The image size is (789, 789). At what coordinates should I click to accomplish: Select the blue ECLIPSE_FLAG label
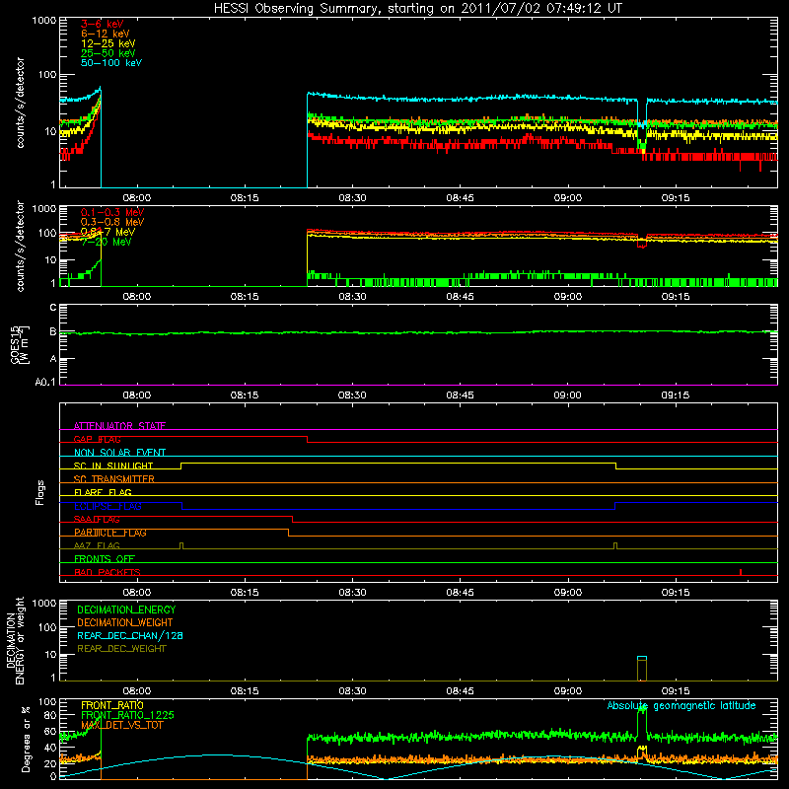click(108, 506)
